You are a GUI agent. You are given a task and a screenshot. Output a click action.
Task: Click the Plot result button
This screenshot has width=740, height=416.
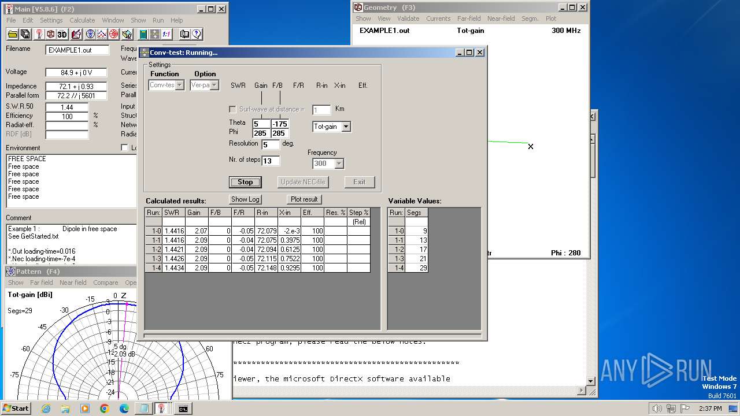[x=304, y=199]
